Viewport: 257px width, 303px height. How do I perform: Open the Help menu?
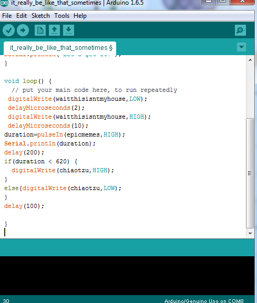point(80,16)
